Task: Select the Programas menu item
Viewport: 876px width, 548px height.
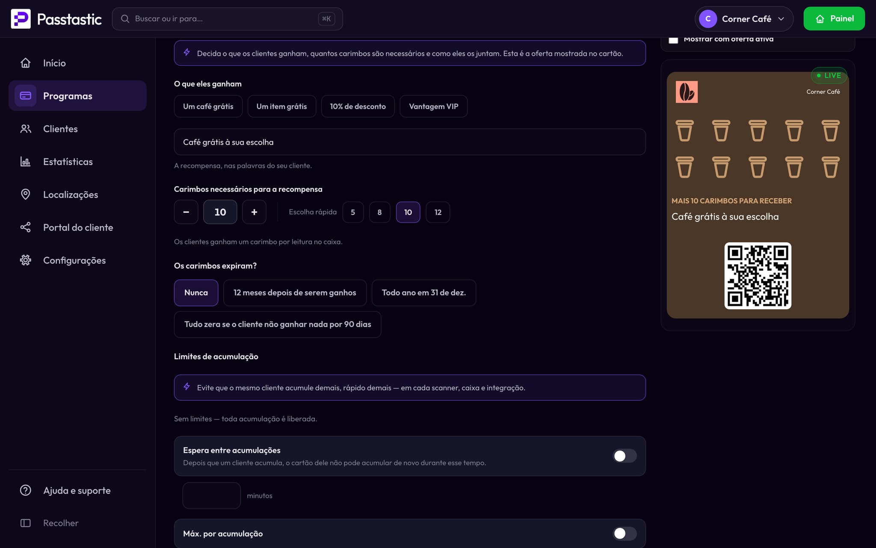Action: point(77,96)
